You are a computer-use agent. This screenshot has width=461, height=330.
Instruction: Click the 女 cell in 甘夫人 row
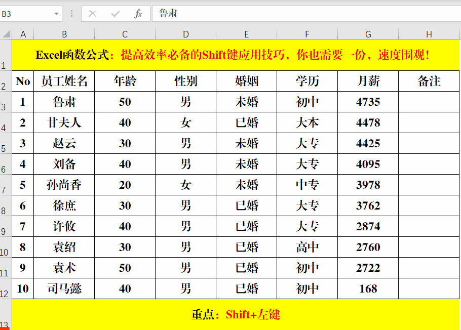(x=186, y=122)
